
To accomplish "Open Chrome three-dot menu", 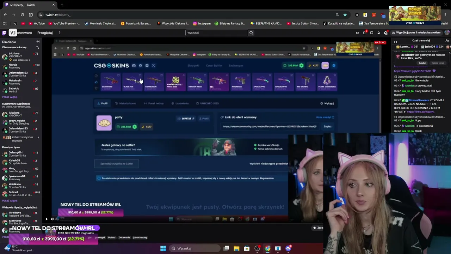I will 446,15.
